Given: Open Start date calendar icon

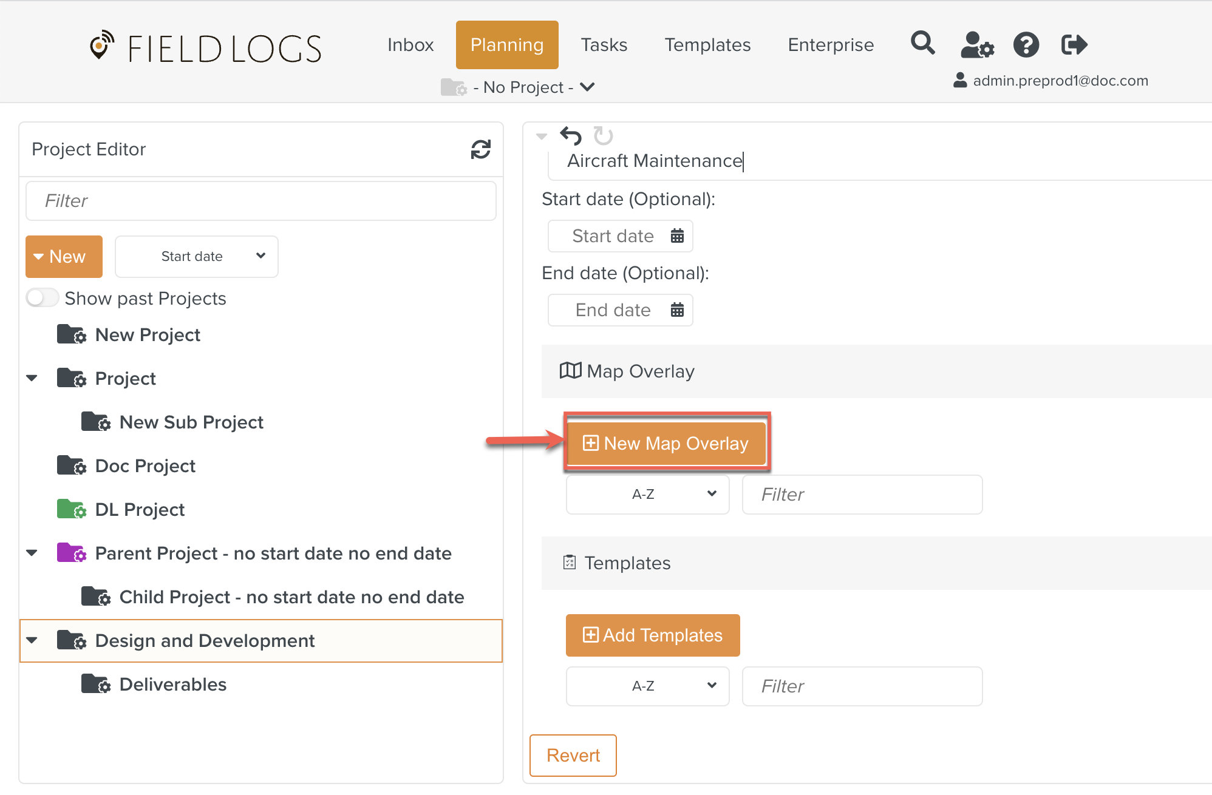Looking at the screenshot, I should 677,236.
